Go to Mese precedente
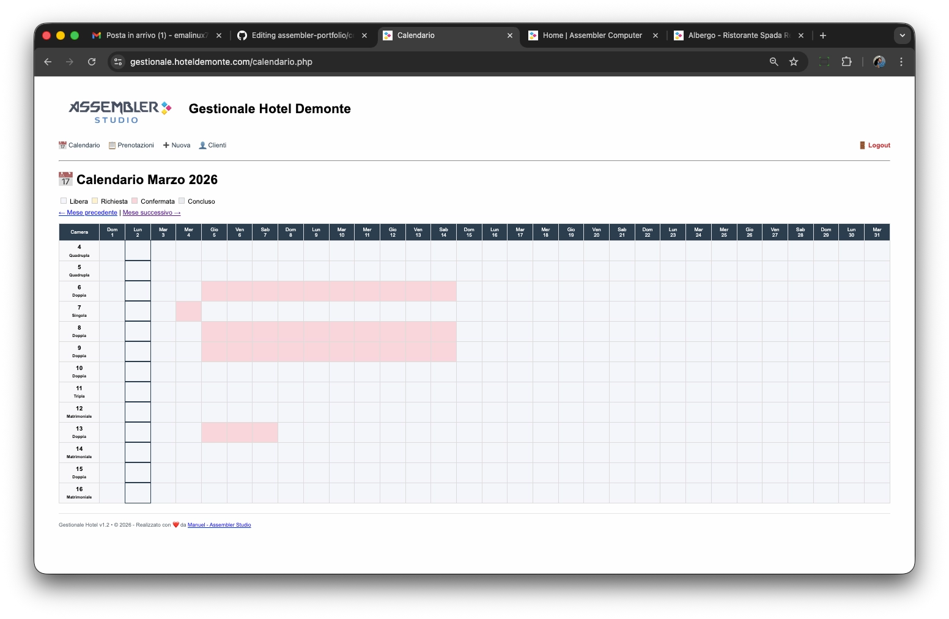The height and width of the screenshot is (619, 949). [x=88, y=213]
